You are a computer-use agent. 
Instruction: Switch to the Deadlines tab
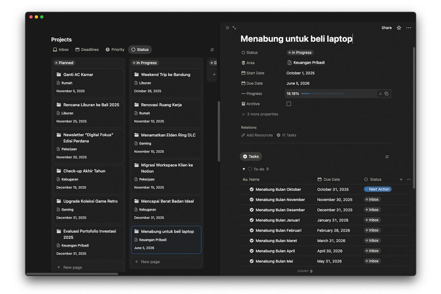[87, 50]
